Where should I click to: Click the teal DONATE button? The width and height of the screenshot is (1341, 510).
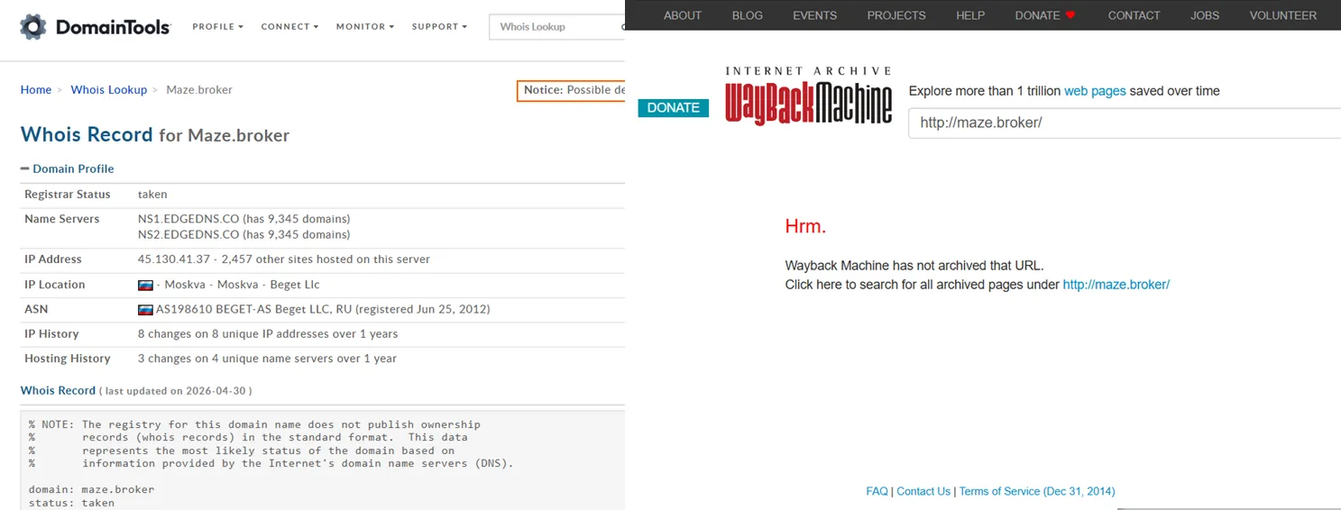(x=673, y=108)
